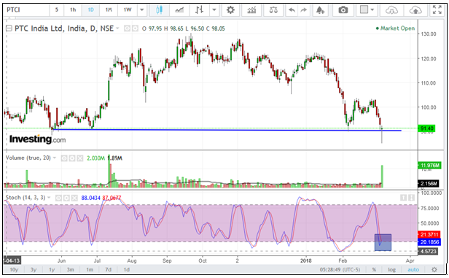Open the indicators icon in toolbar
449x278 pixels.
click(x=251, y=10)
